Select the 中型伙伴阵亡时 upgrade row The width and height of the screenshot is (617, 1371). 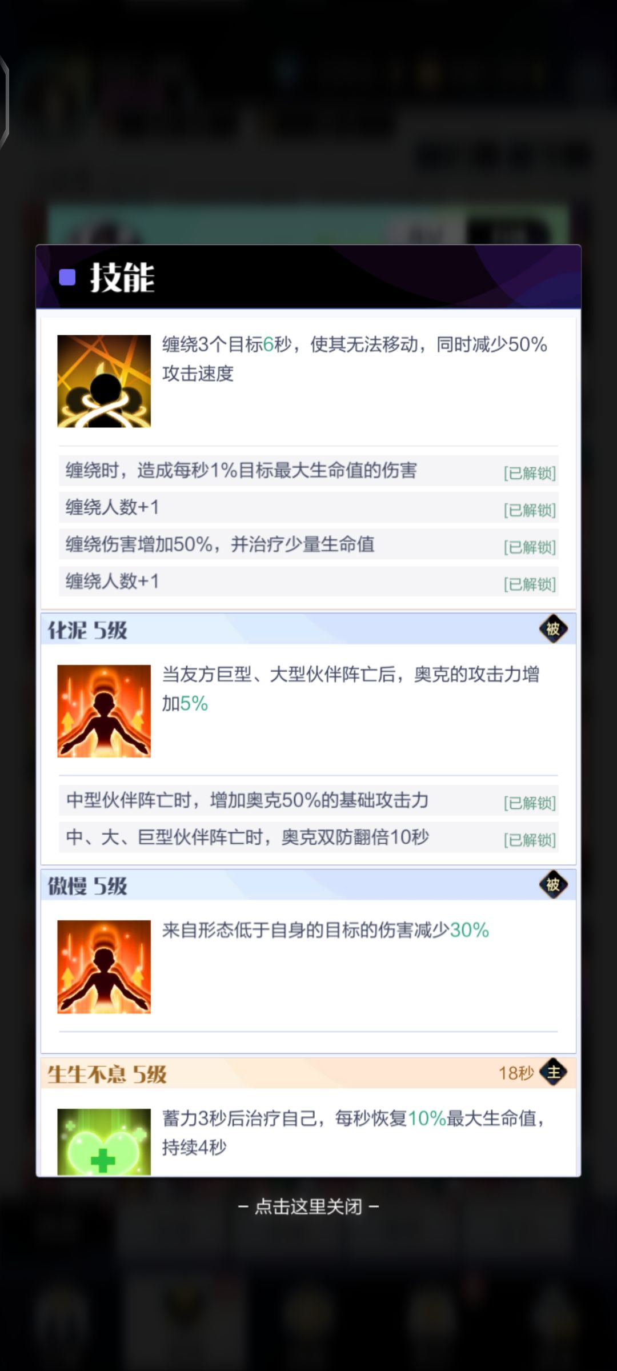coord(308,800)
